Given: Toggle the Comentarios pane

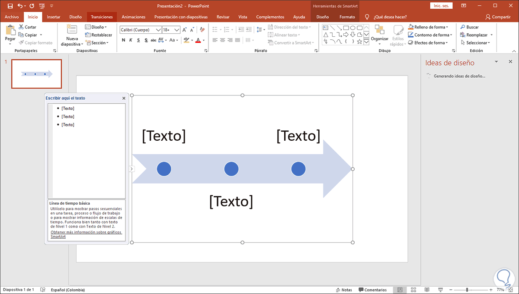Looking at the screenshot, I should [x=372, y=290].
